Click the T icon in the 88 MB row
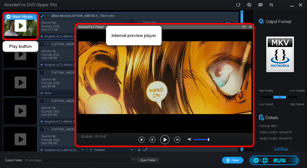The width and height of the screenshot is (307, 168). 48,73
